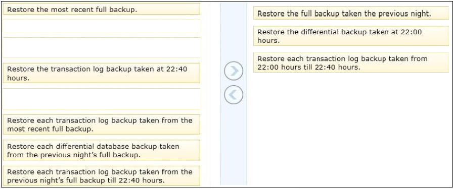Image resolution: width=455 pixels, height=189 pixels.
Task: Select the transaction log backup at 22:40 item
Action: pyautogui.click(x=102, y=73)
